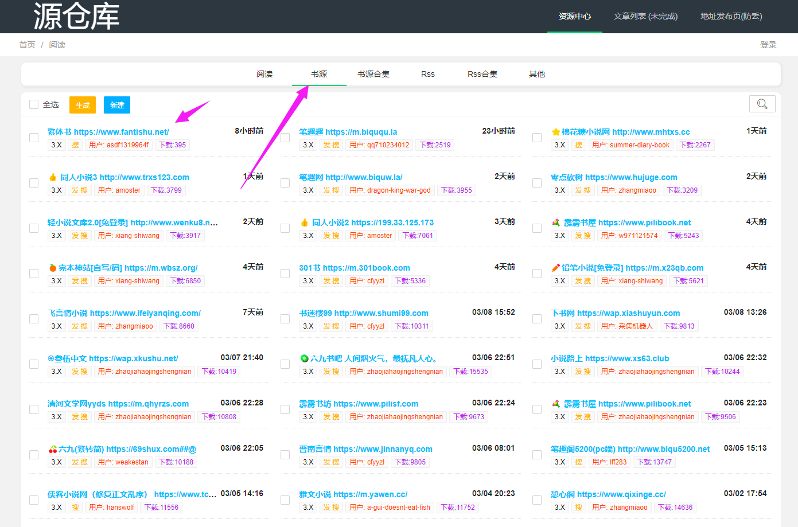
Task: Click the flower icon beside 霹雳书屋 4天前
Action: click(556, 222)
